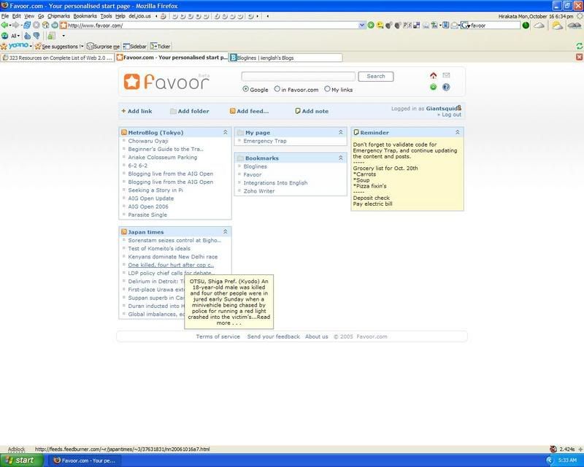Click the green Go button beside address bar
Viewport: 584px width, 467px height.
pyautogui.click(x=371, y=26)
